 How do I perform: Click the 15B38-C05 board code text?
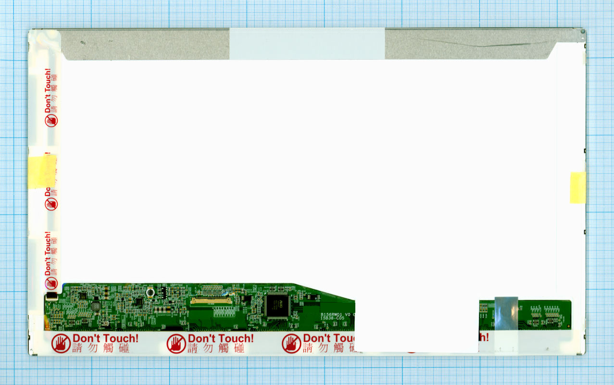[333, 319]
